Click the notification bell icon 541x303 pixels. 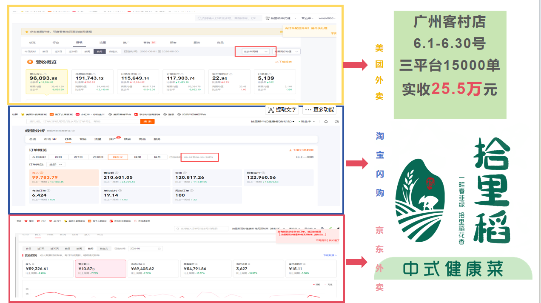pyautogui.click(x=326, y=122)
